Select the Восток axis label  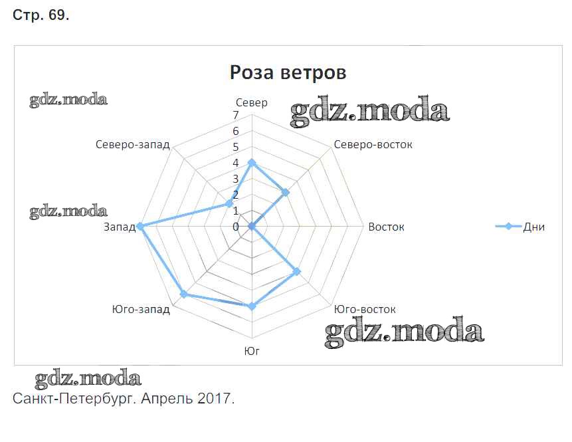[x=386, y=227]
